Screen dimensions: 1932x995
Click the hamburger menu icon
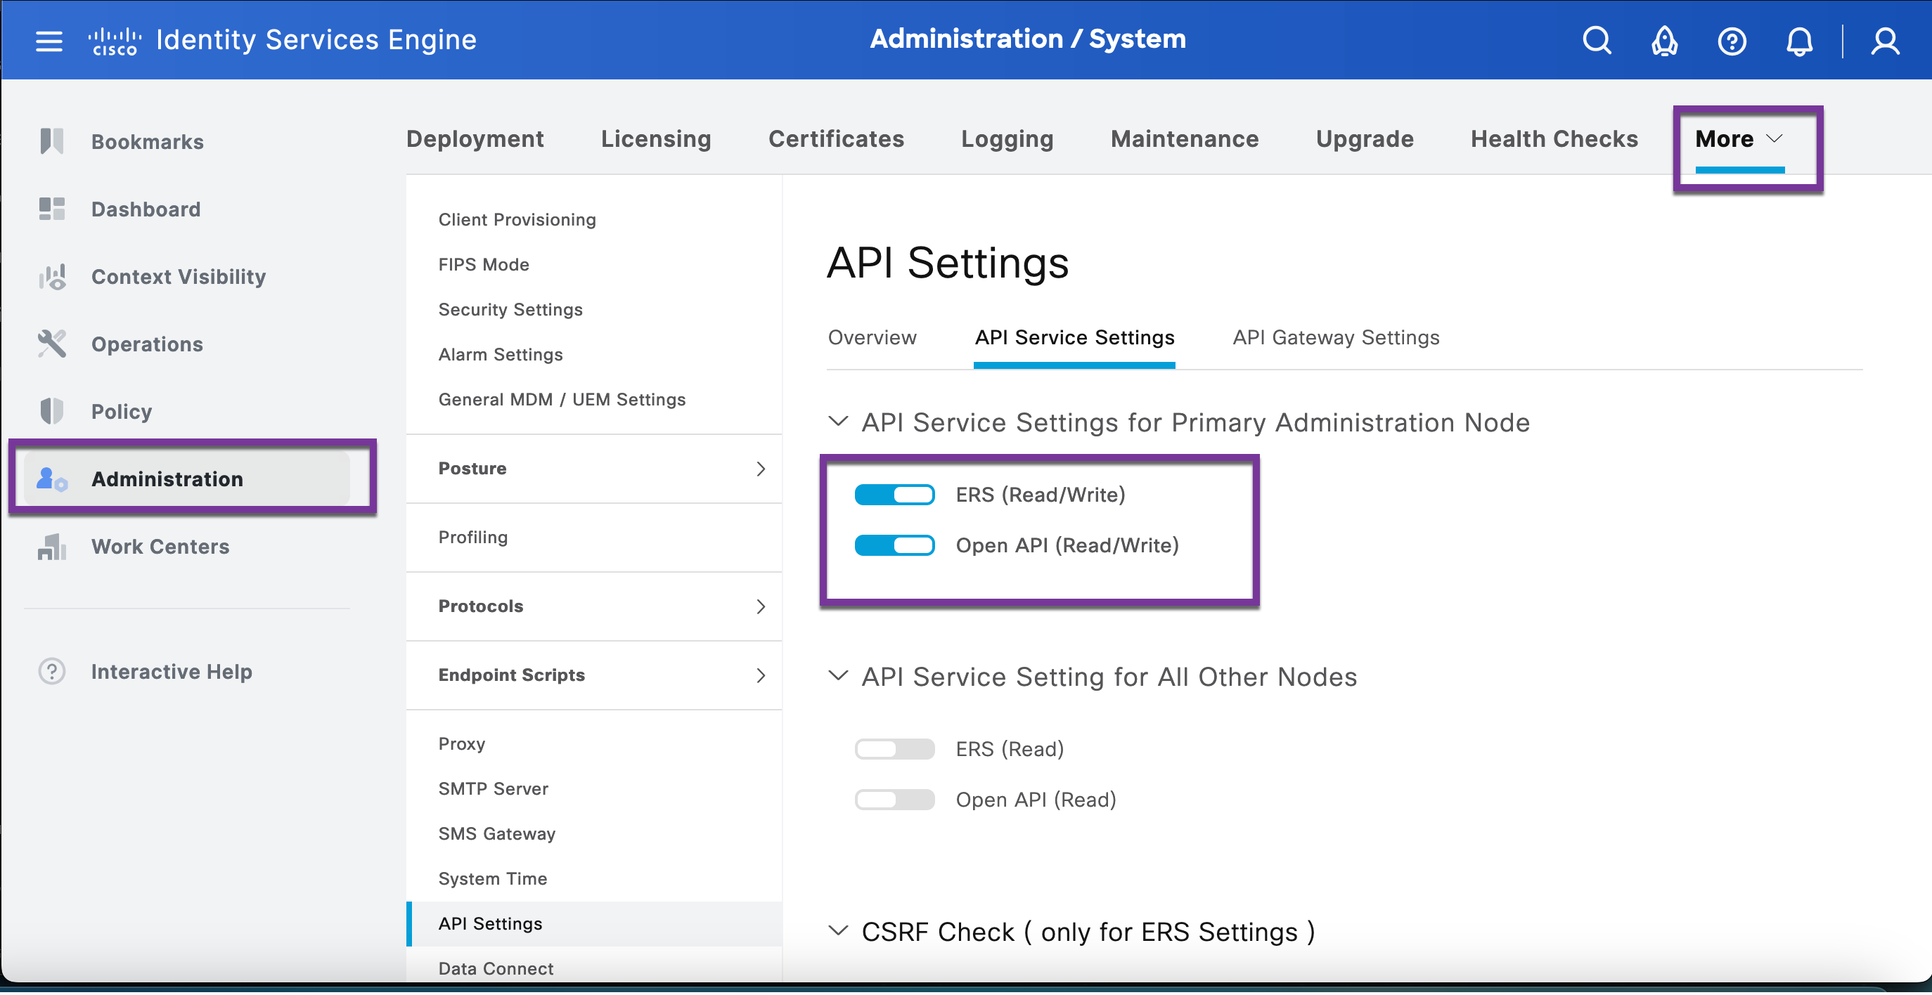pyautogui.click(x=48, y=41)
